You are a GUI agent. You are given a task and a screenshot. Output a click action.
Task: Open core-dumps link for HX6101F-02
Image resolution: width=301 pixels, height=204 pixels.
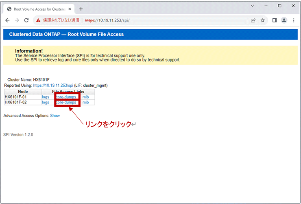(x=66, y=102)
